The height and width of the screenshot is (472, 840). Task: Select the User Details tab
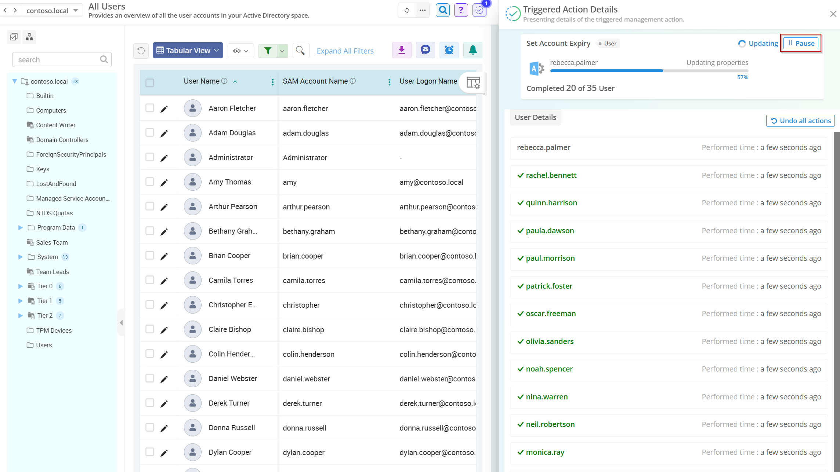pos(535,117)
